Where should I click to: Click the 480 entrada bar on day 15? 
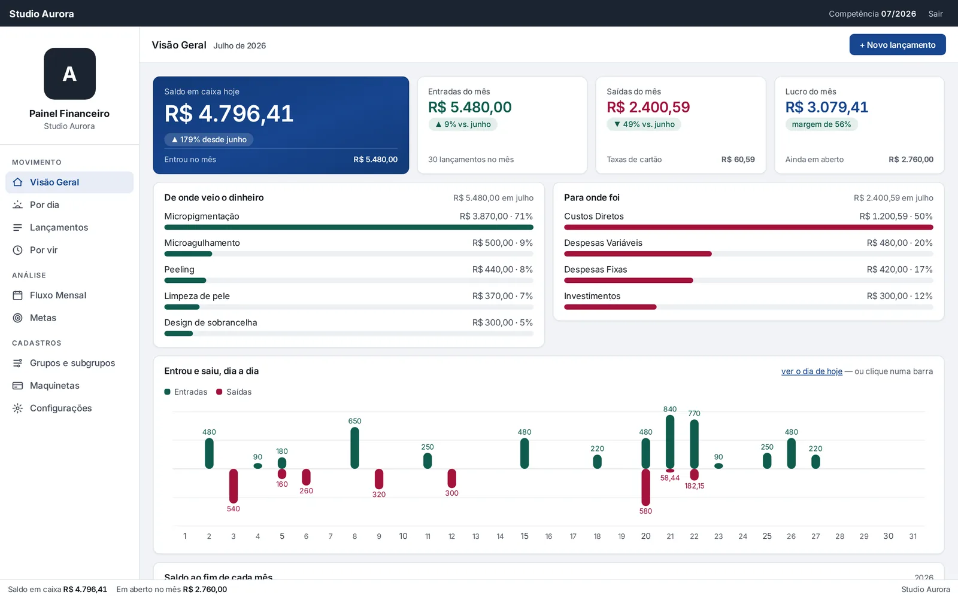click(525, 453)
